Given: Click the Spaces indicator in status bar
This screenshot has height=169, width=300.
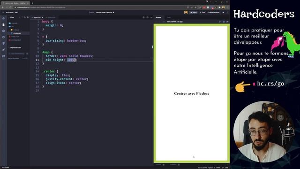Looking at the screenshot, I should 211,168.
